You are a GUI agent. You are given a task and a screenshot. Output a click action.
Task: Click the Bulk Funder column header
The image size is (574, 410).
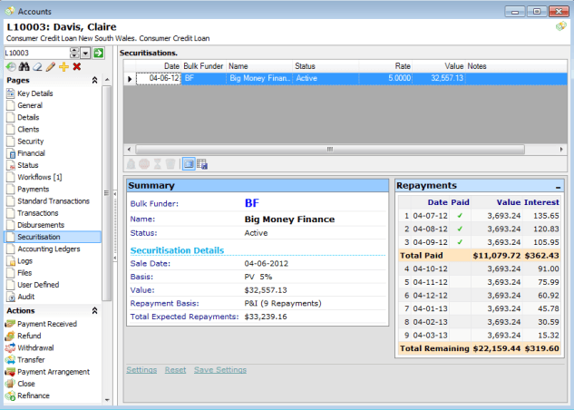tap(203, 66)
